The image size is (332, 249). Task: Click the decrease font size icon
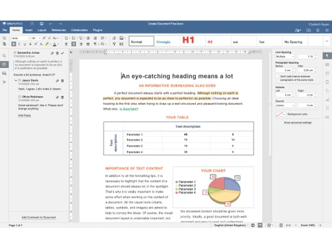(x=50, y=38)
